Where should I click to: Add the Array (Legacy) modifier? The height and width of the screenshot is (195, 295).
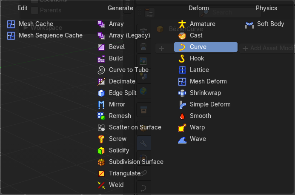124,35
